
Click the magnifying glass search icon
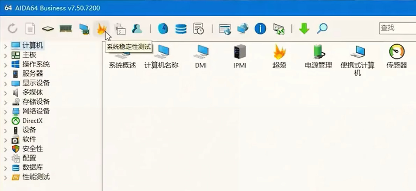coord(322,28)
